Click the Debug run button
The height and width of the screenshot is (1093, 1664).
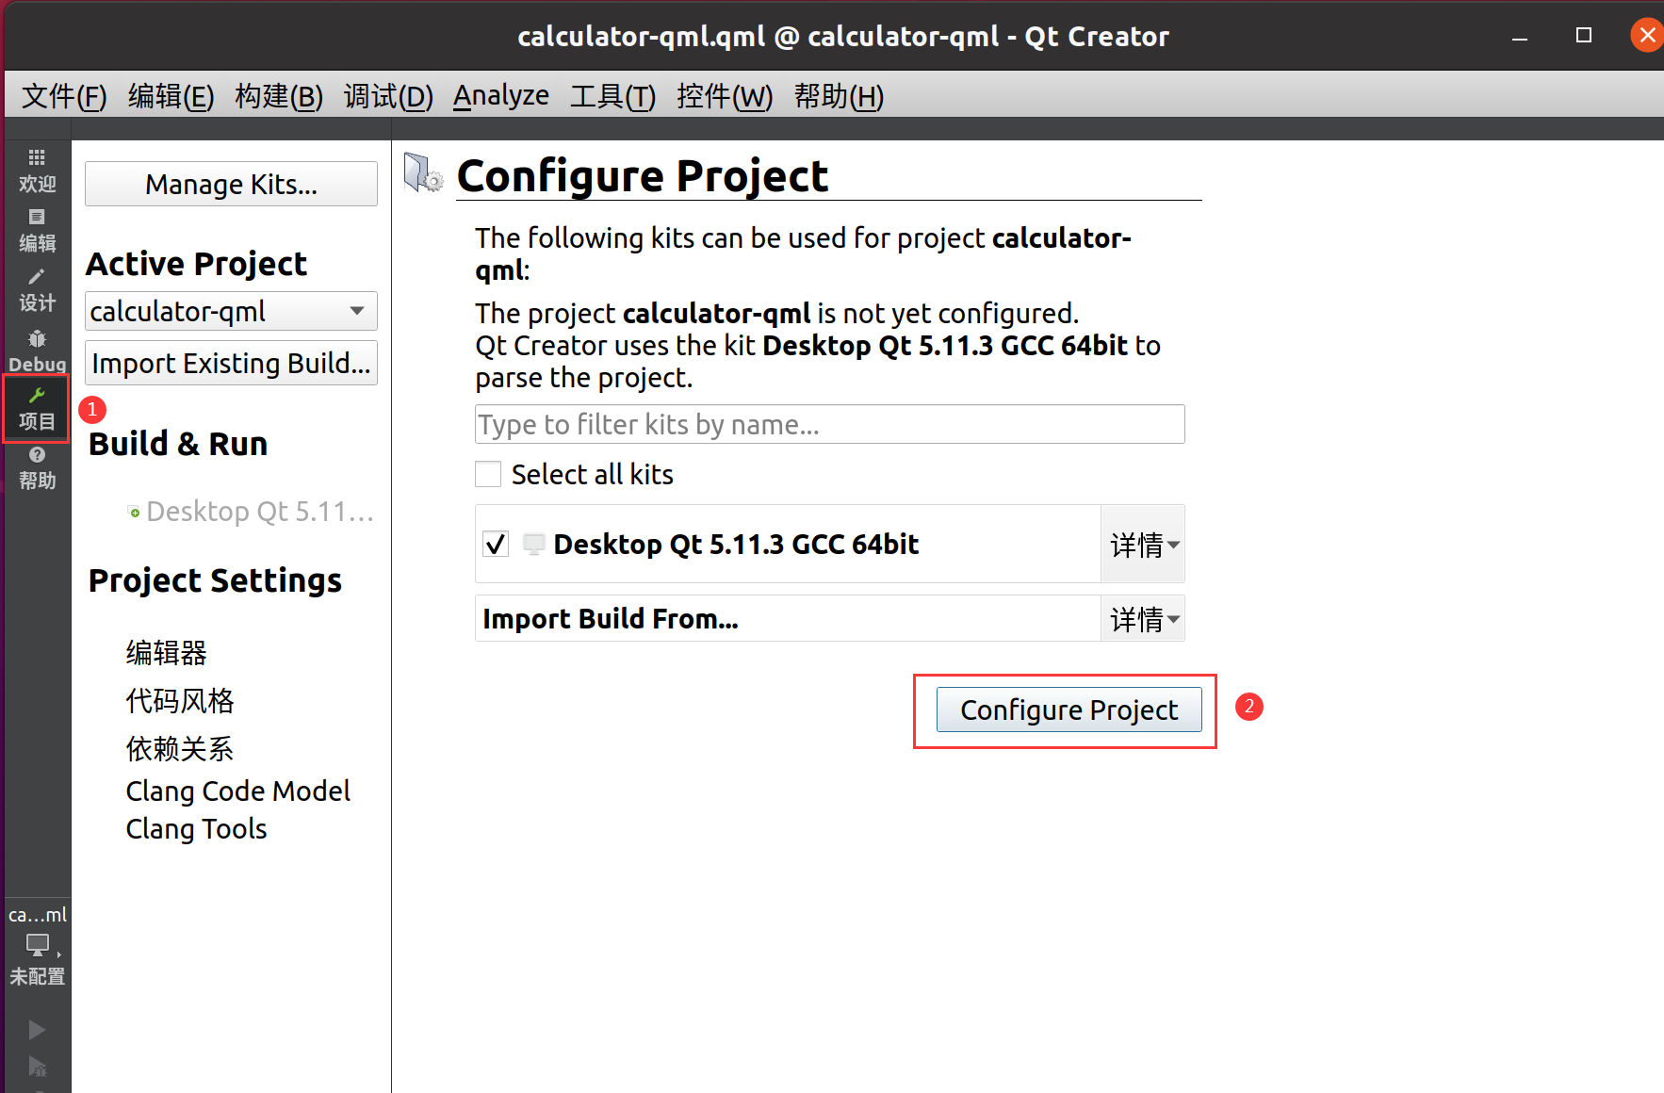click(x=37, y=1067)
